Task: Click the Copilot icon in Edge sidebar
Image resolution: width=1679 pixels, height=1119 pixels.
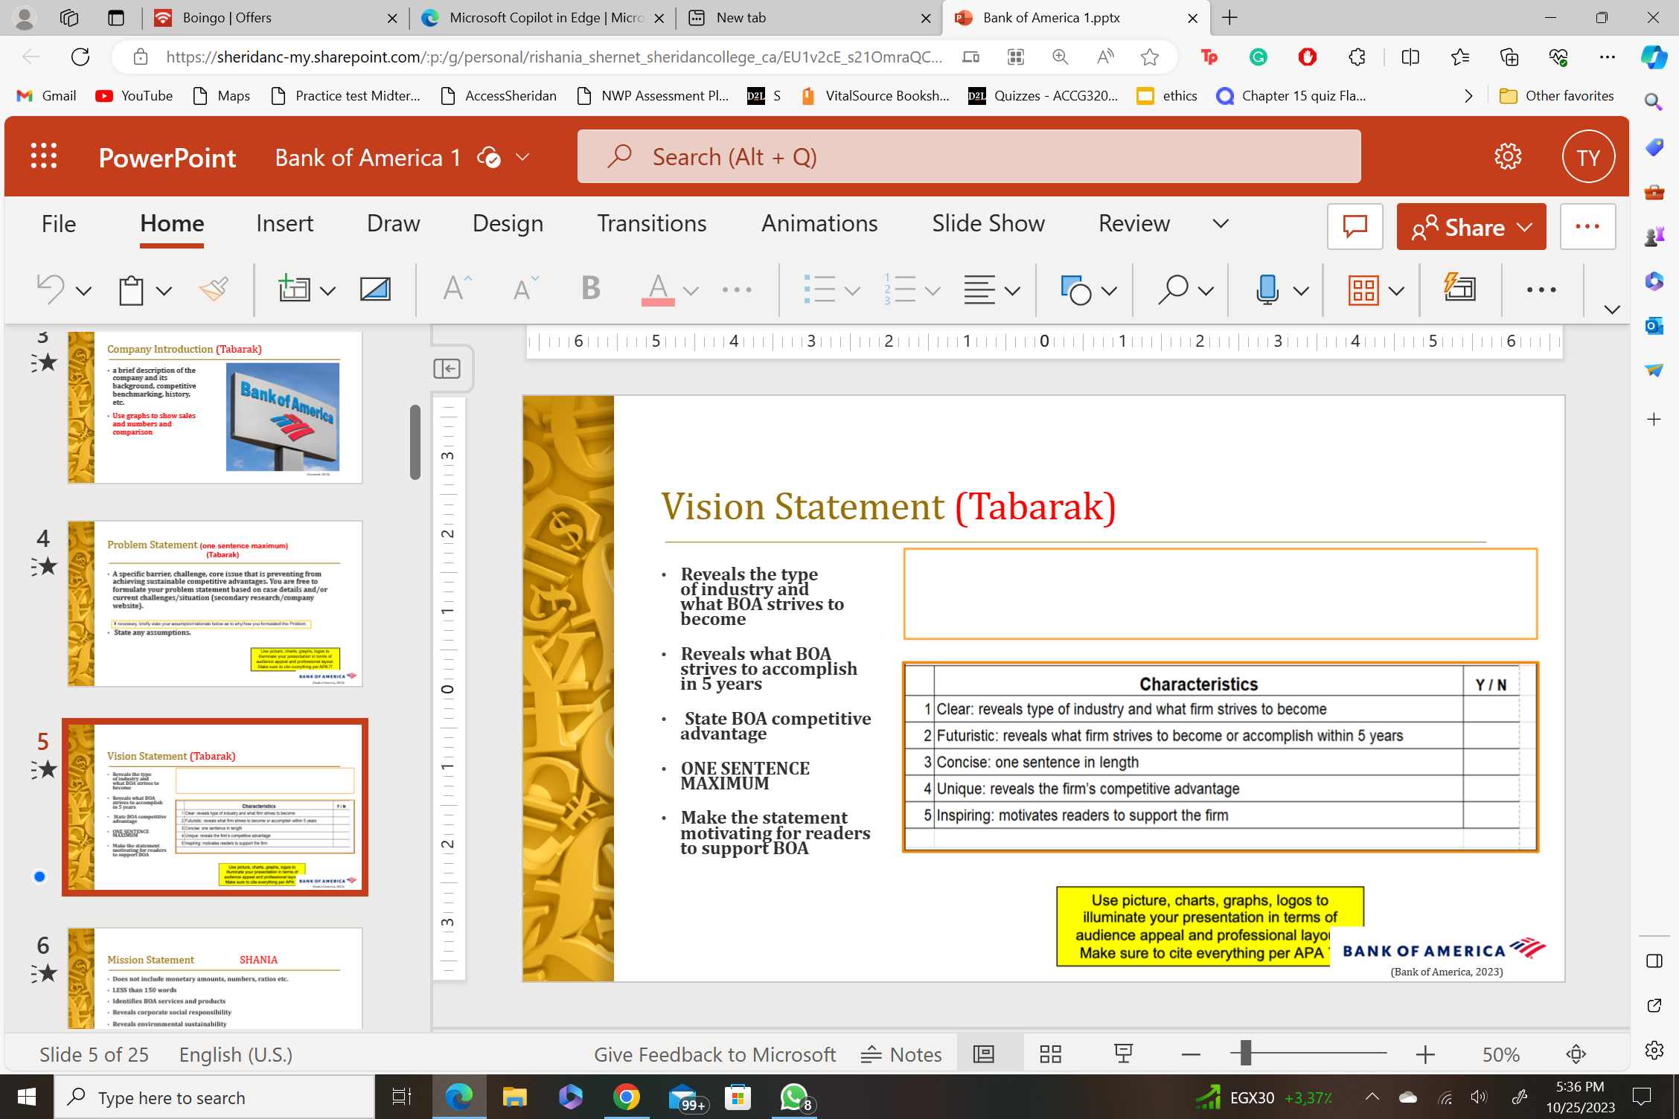Action: coord(1654,57)
